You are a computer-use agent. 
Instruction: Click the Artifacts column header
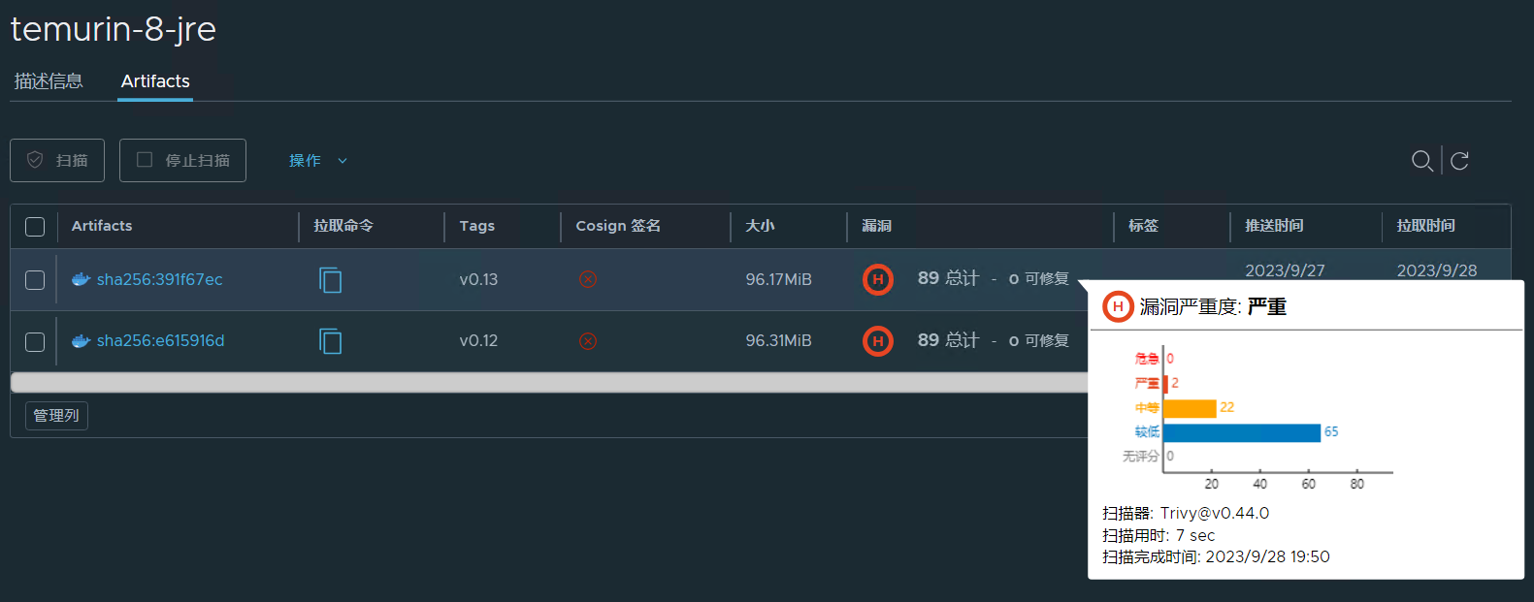(102, 226)
